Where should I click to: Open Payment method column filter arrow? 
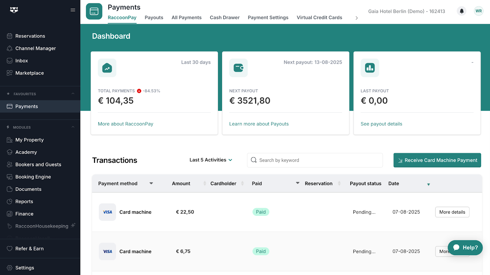pos(151,183)
